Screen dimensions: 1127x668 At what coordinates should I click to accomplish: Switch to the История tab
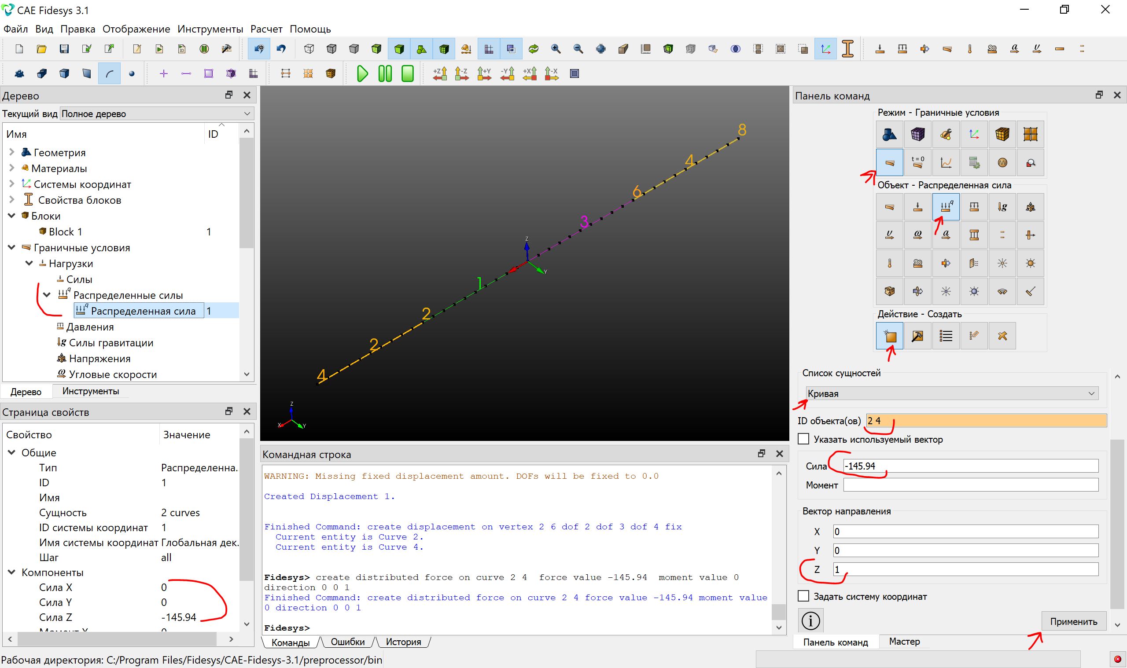point(403,642)
